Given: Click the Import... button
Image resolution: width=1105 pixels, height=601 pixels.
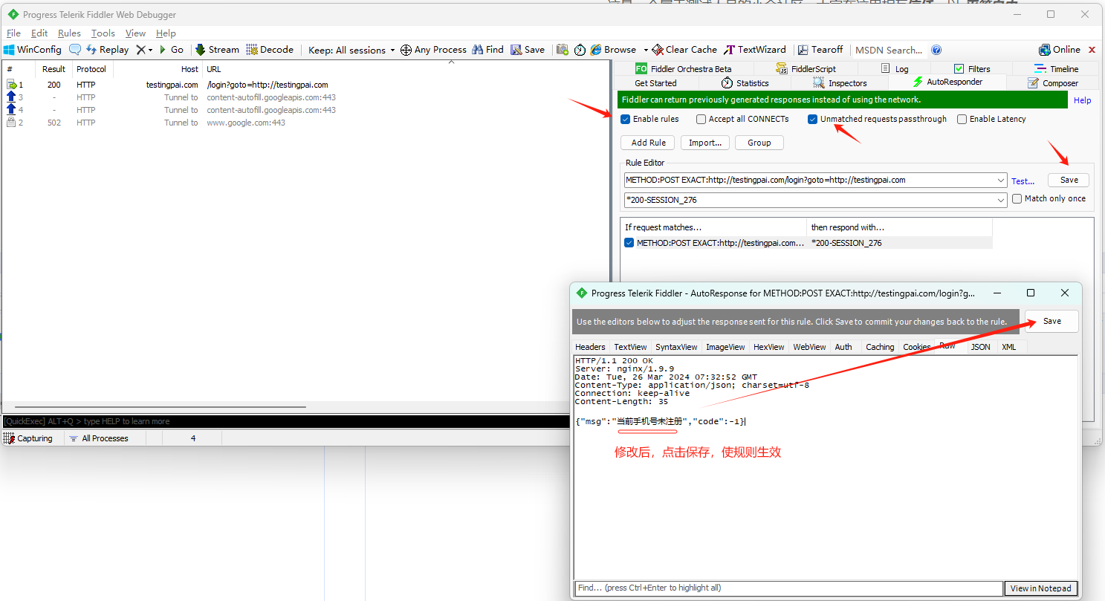Looking at the screenshot, I should (x=705, y=143).
